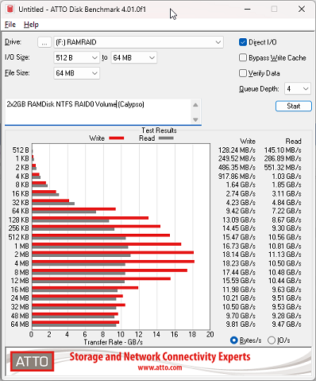Click the 128.24 MB/s write result
The image size is (316, 381).
[x=237, y=150]
